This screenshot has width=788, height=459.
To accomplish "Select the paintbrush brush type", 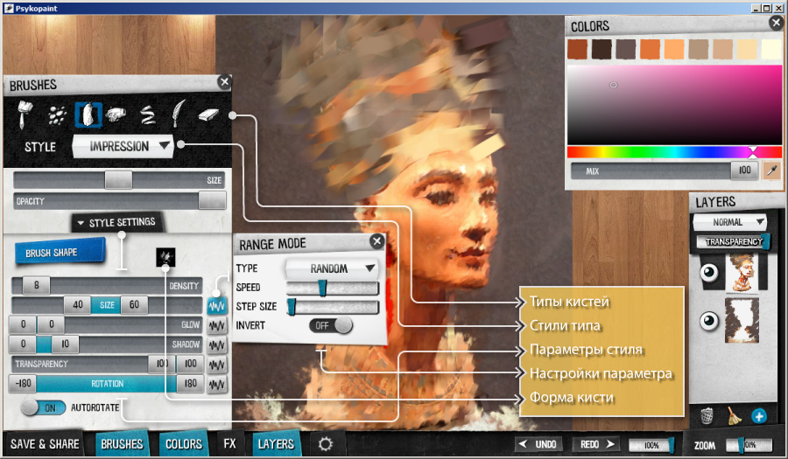I will (x=24, y=115).
